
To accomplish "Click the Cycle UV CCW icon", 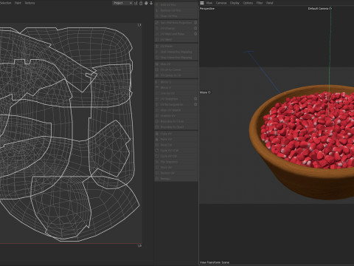I will coord(157,151).
